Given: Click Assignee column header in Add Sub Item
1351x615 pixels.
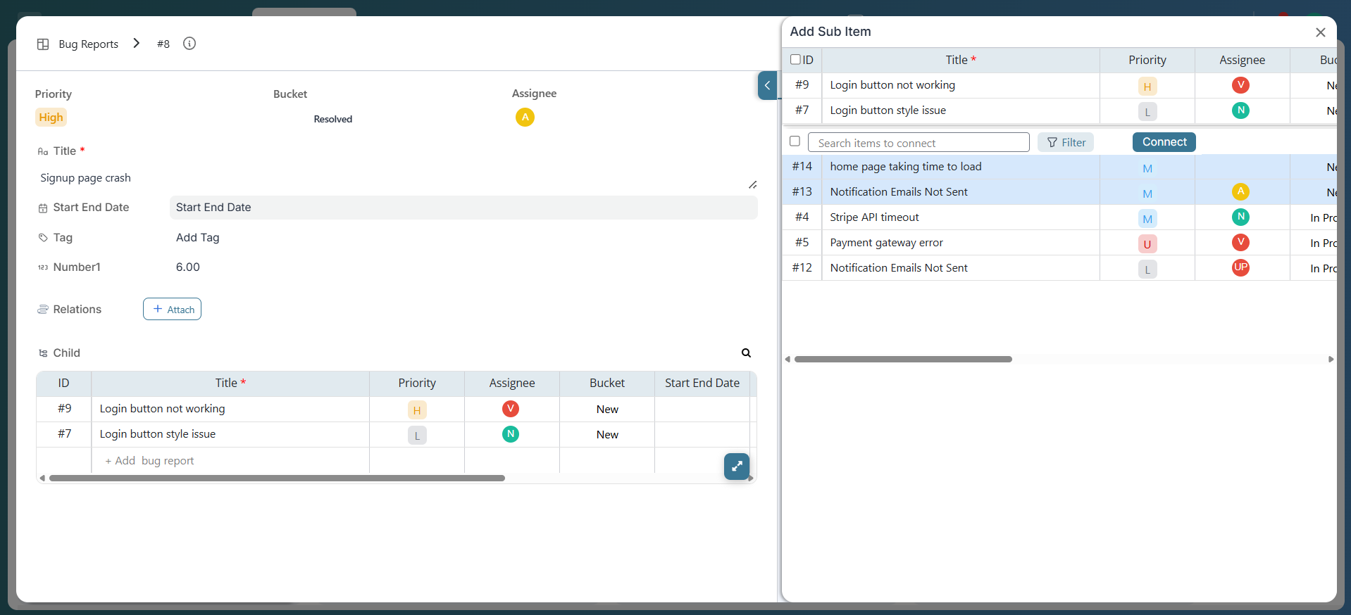Looking at the screenshot, I should coord(1242,61).
